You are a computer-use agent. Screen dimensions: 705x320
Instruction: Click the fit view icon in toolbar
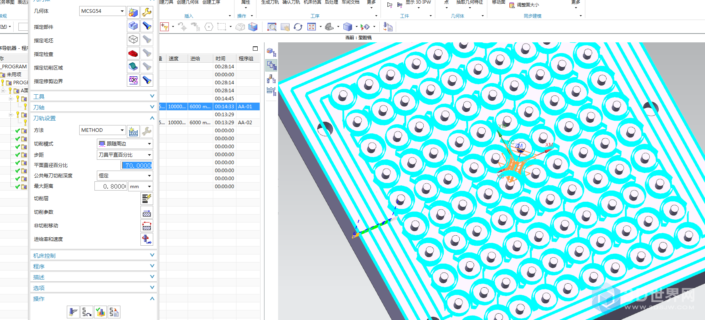pos(312,27)
